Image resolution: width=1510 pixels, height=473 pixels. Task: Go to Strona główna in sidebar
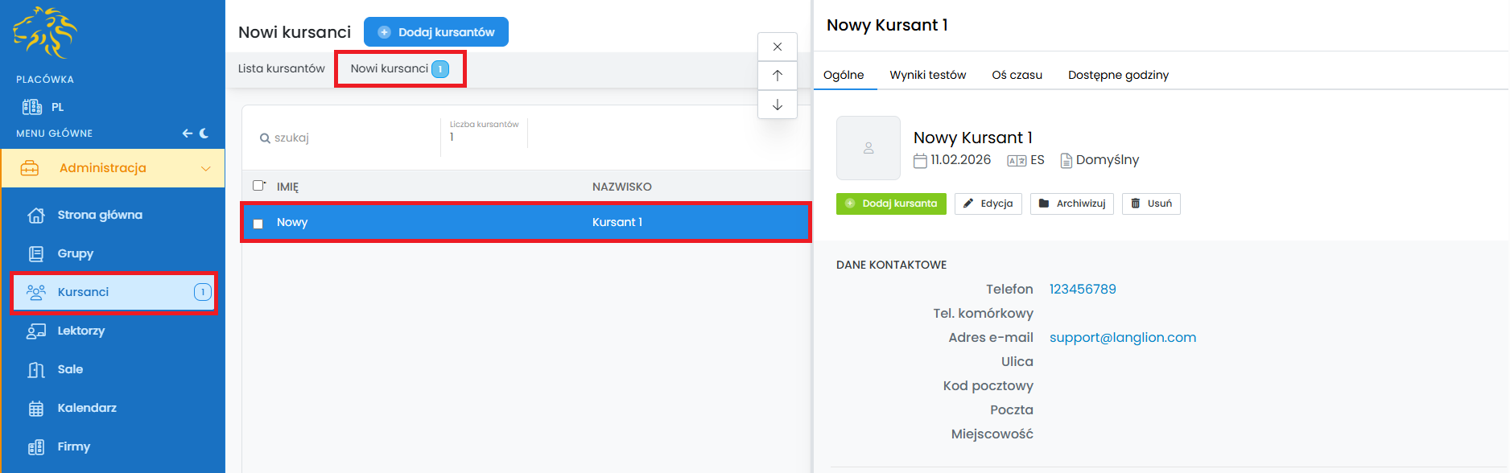tap(99, 215)
